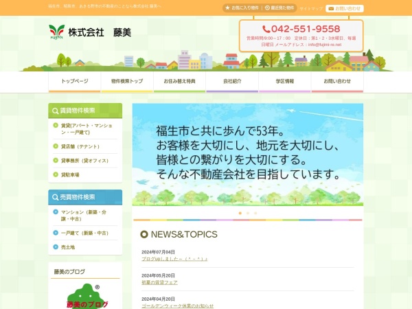The height and width of the screenshot is (309, 412).
Task: Click the main banner slideshow image
Action: tap(248, 154)
